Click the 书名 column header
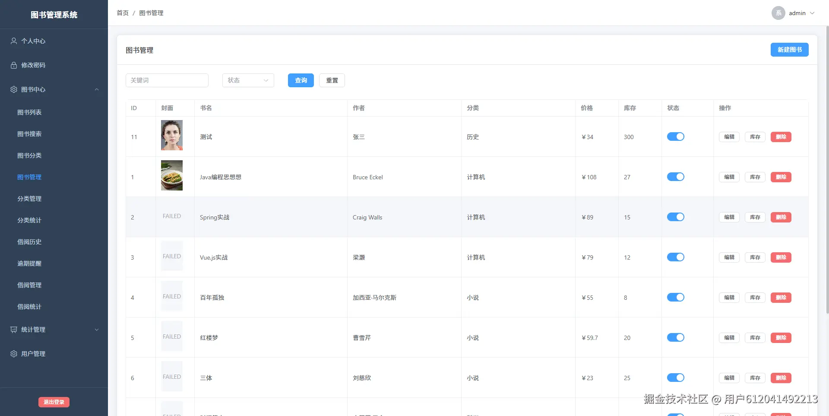829x416 pixels. [206, 108]
